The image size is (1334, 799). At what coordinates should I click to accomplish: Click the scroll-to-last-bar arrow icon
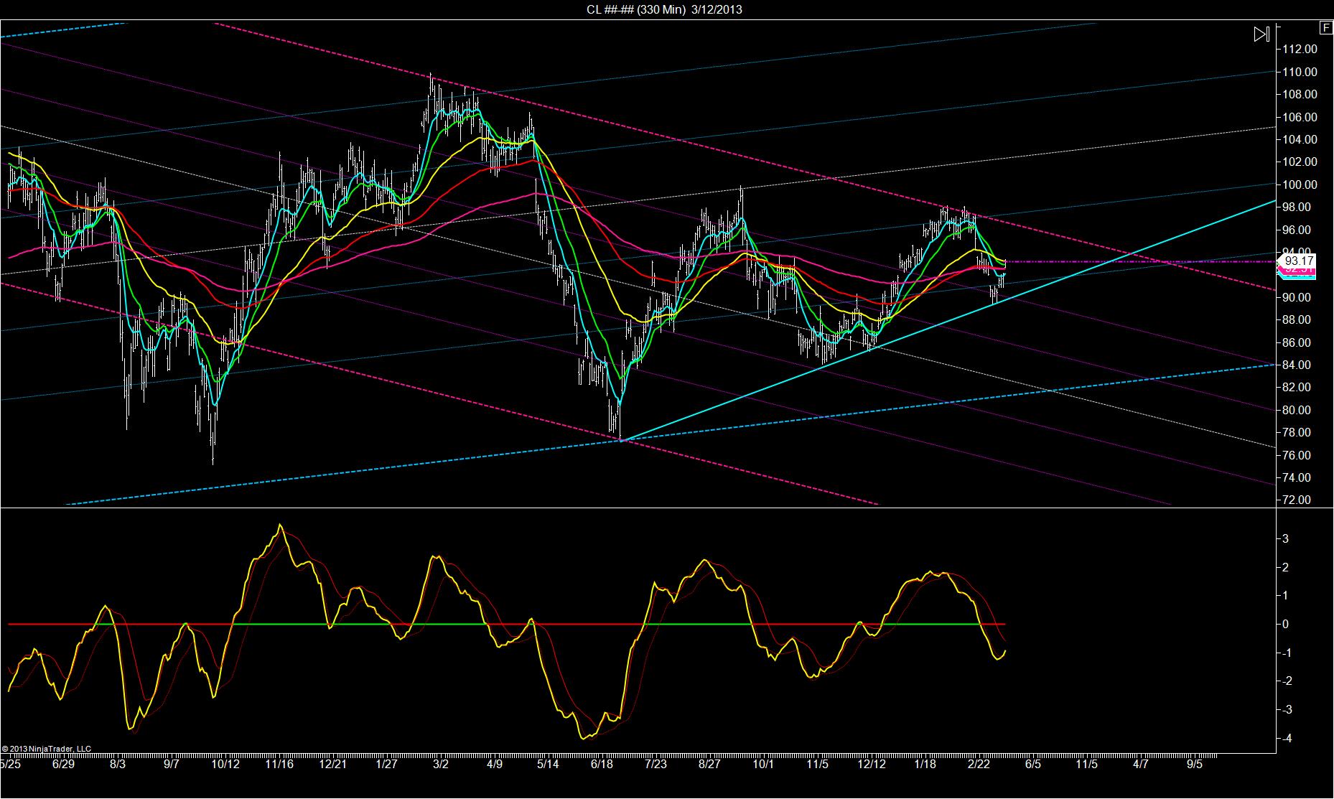coord(1261,34)
